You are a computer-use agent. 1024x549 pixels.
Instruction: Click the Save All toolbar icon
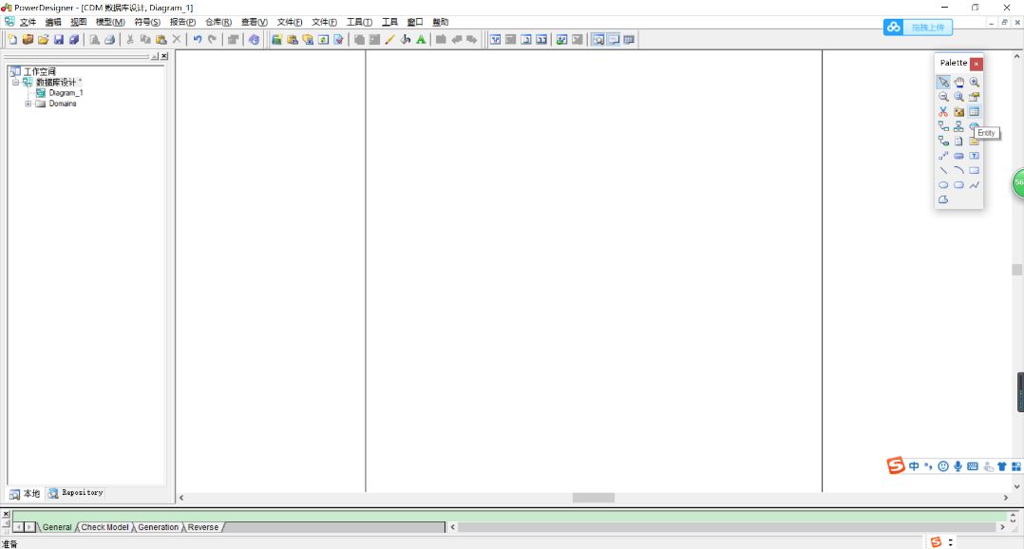click(x=74, y=40)
